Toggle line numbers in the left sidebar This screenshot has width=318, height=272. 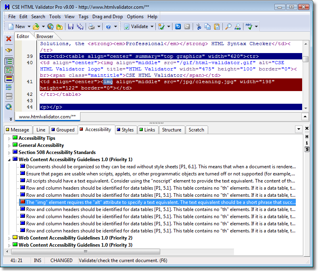pos(9,61)
